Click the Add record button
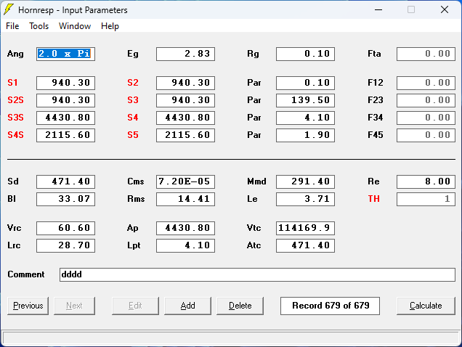Viewport: 462px width, 347px height. pyautogui.click(x=187, y=306)
